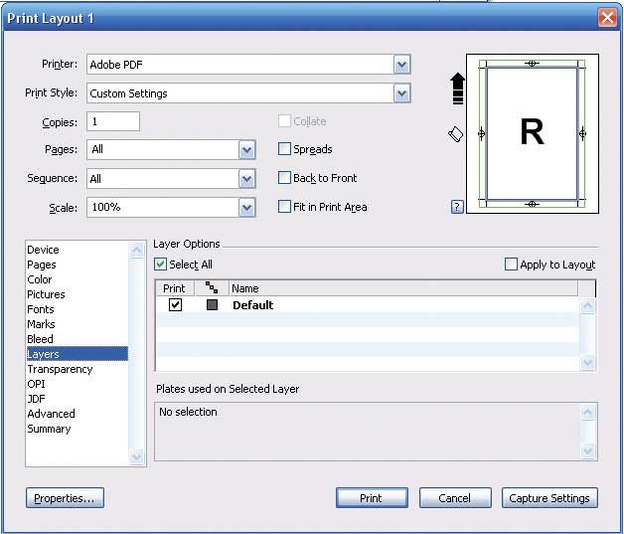
Task: Enable Fit in Print Area checkbox
Action: (x=284, y=206)
